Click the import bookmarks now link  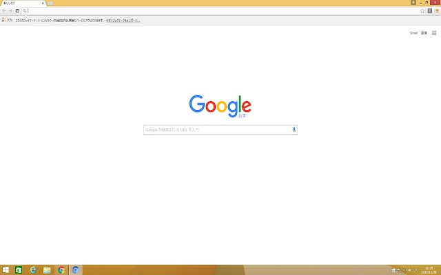(123, 21)
